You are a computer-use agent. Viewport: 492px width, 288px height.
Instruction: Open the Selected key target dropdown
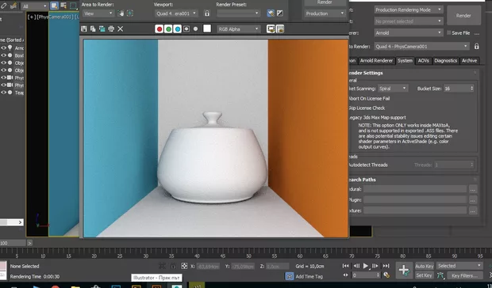459,266
